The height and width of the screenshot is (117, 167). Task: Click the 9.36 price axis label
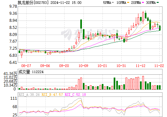pyautogui.click(x=13, y=13)
